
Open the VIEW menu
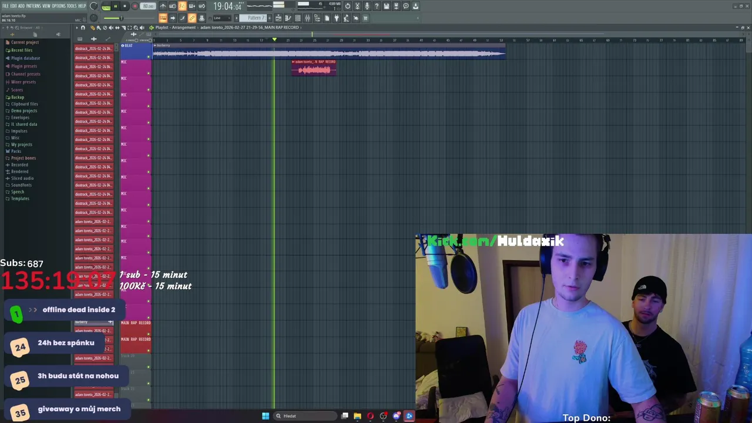[46, 6]
